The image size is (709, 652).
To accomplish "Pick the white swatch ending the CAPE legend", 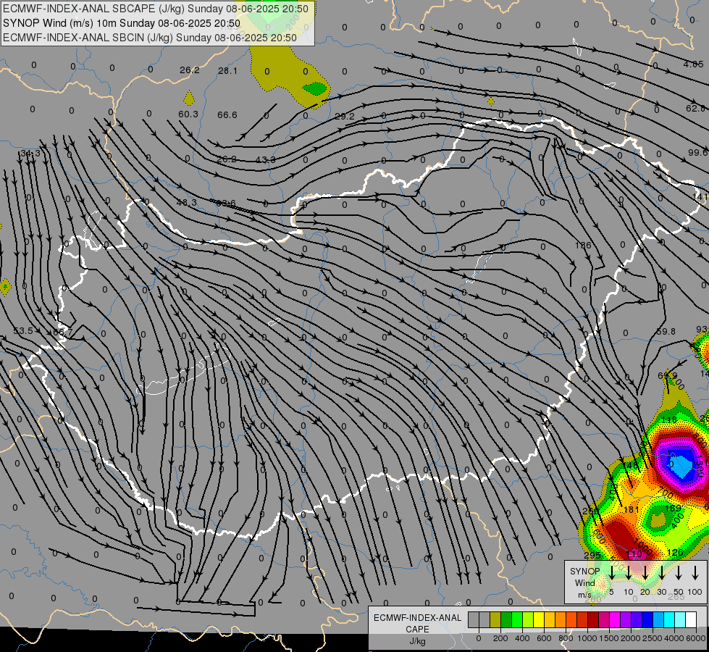I will pyautogui.click(x=691, y=620).
